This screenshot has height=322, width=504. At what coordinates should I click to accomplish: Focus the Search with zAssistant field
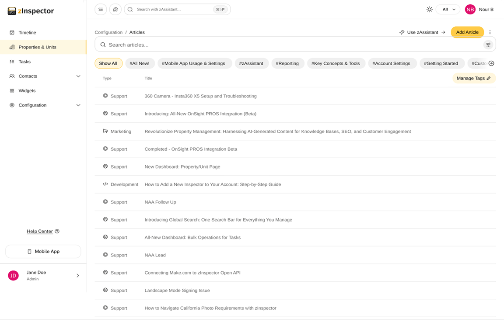tap(177, 9)
